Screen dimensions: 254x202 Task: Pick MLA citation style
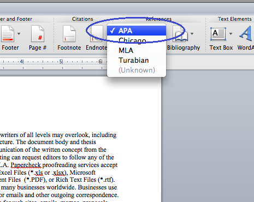coord(137,50)
